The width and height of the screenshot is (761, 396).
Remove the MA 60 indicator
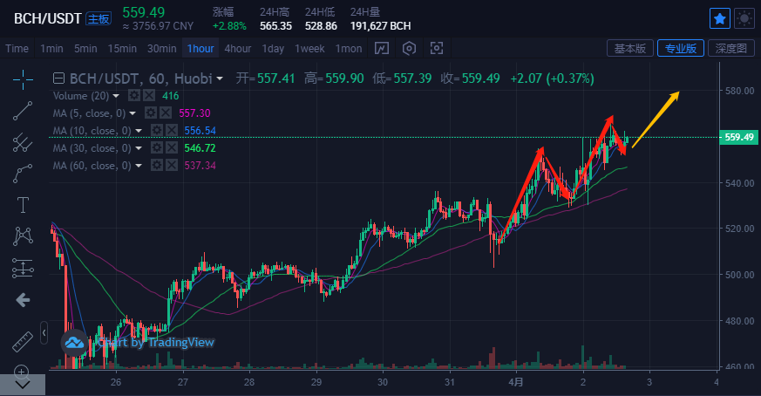tap(172, 165)
